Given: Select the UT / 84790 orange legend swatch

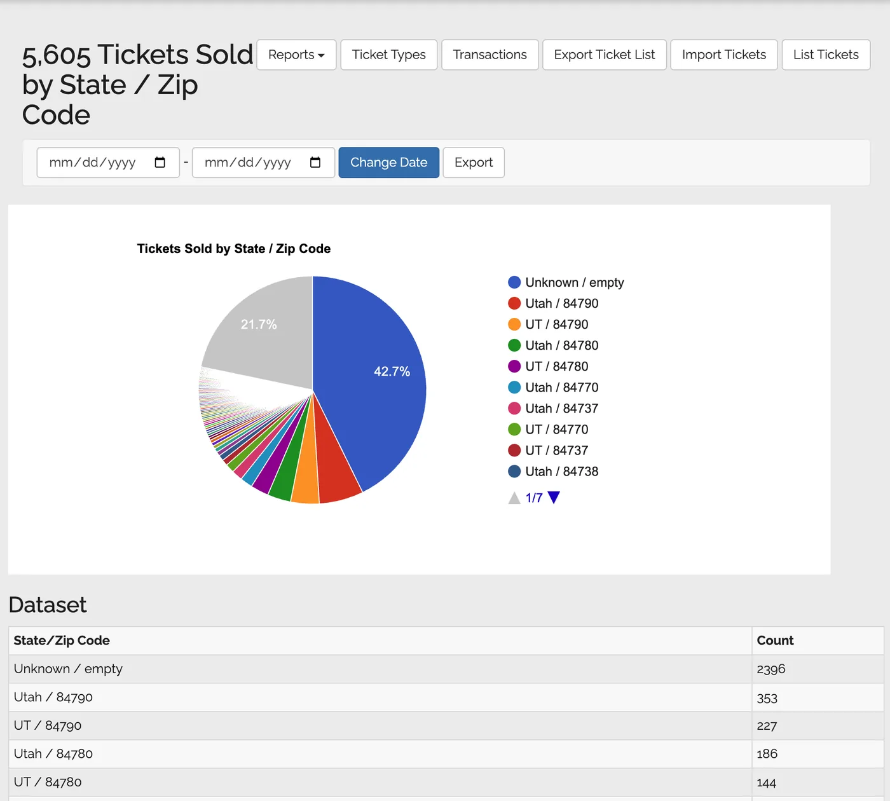Looking at the screenshot, I should click(x=514, y=324).
